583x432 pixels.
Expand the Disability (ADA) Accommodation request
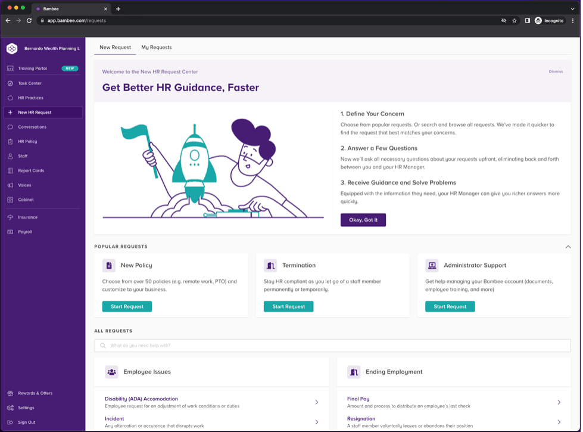coord(316,402)
